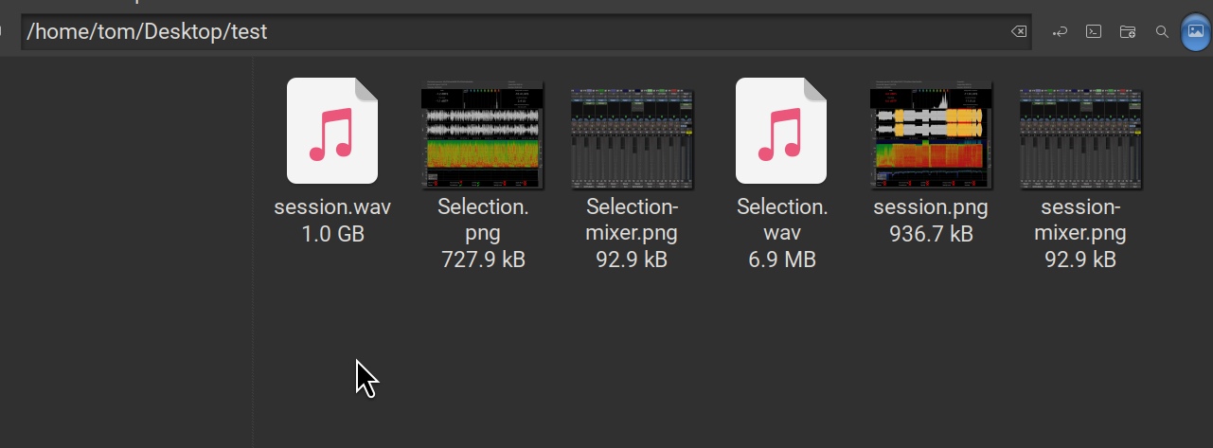This screenshot has width=1213, height=448.
Task: Click the "session-mixer.png" file name text
Action: click(1080, 220)
